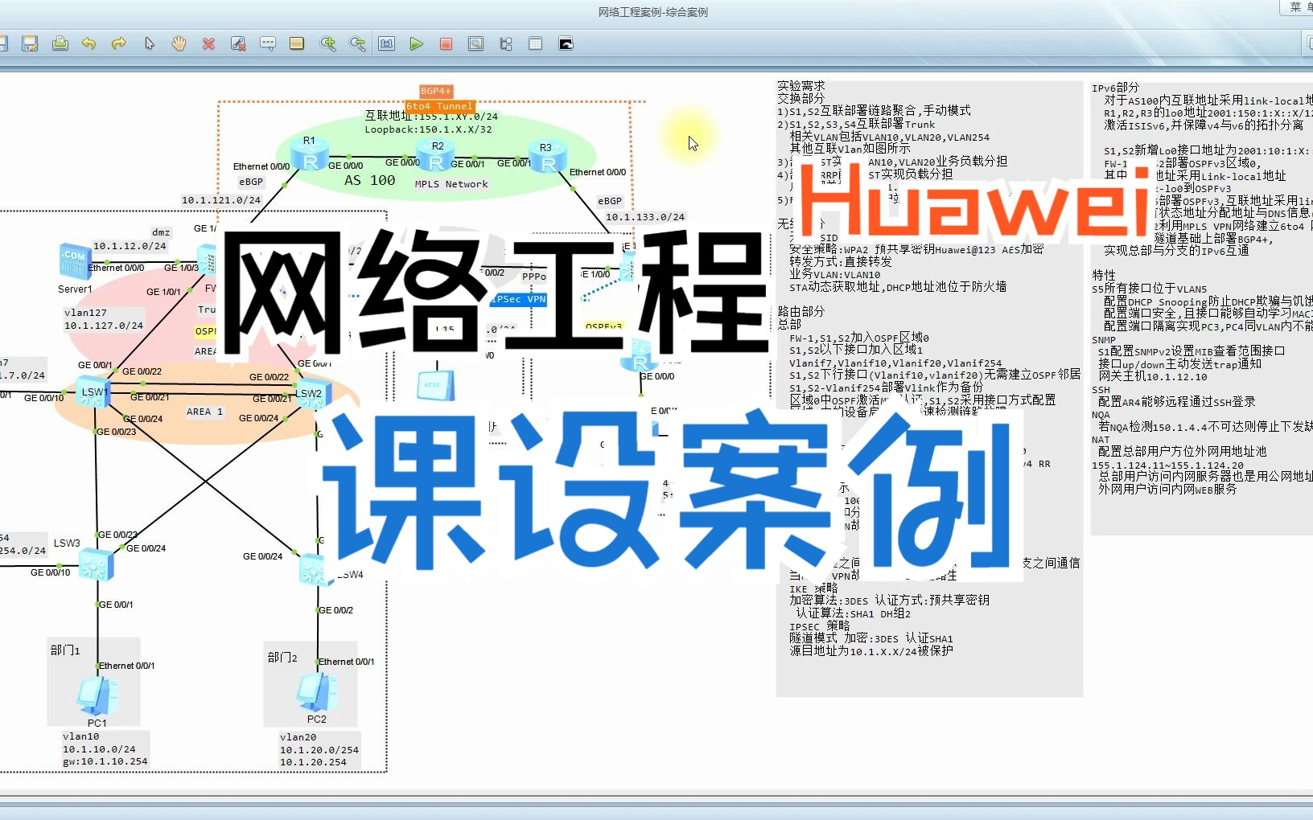Select switch LSW3 device

(96, 564)
